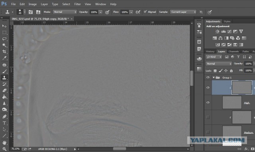
Task: Select the Spot Healing Brush tool
Action: point(4,65)
